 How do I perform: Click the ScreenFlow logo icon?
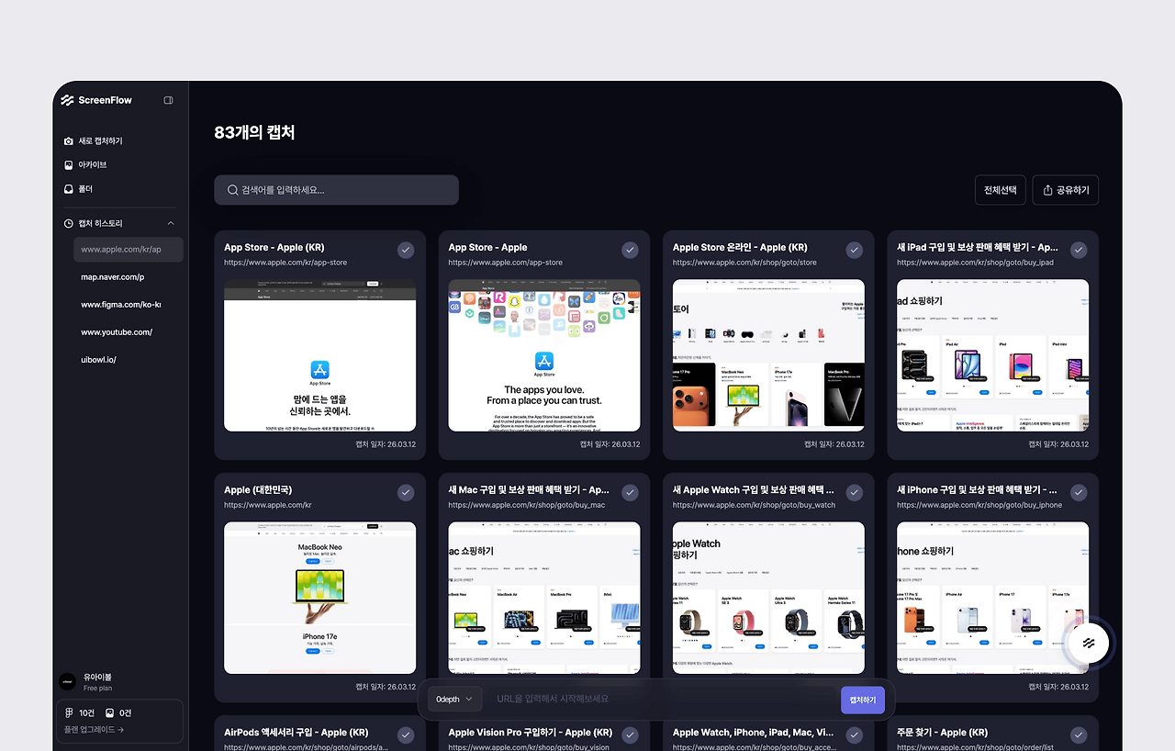click(67, 100)
